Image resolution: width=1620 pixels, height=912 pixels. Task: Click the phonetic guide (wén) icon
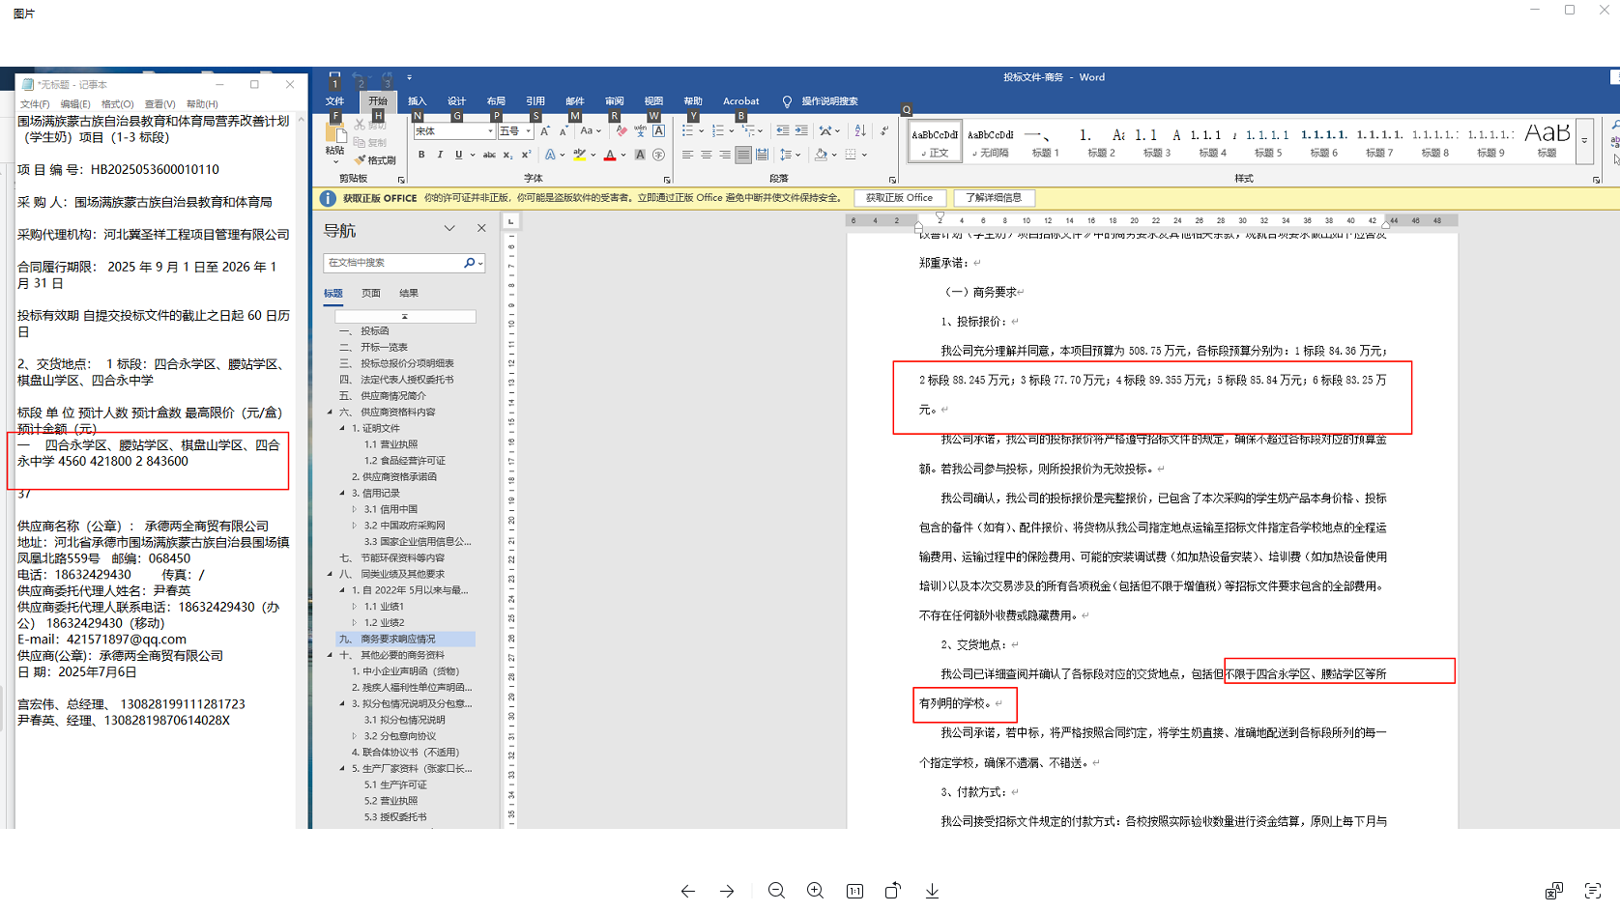(640, 131)
